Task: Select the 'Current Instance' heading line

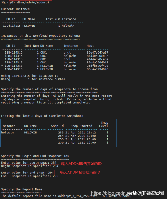Action: (15, 9)
